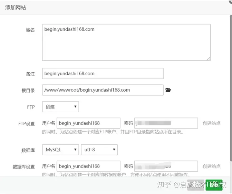Click the 备注 label
The width and height of the screenshot is (232, 194).
(x=30, y=74)
